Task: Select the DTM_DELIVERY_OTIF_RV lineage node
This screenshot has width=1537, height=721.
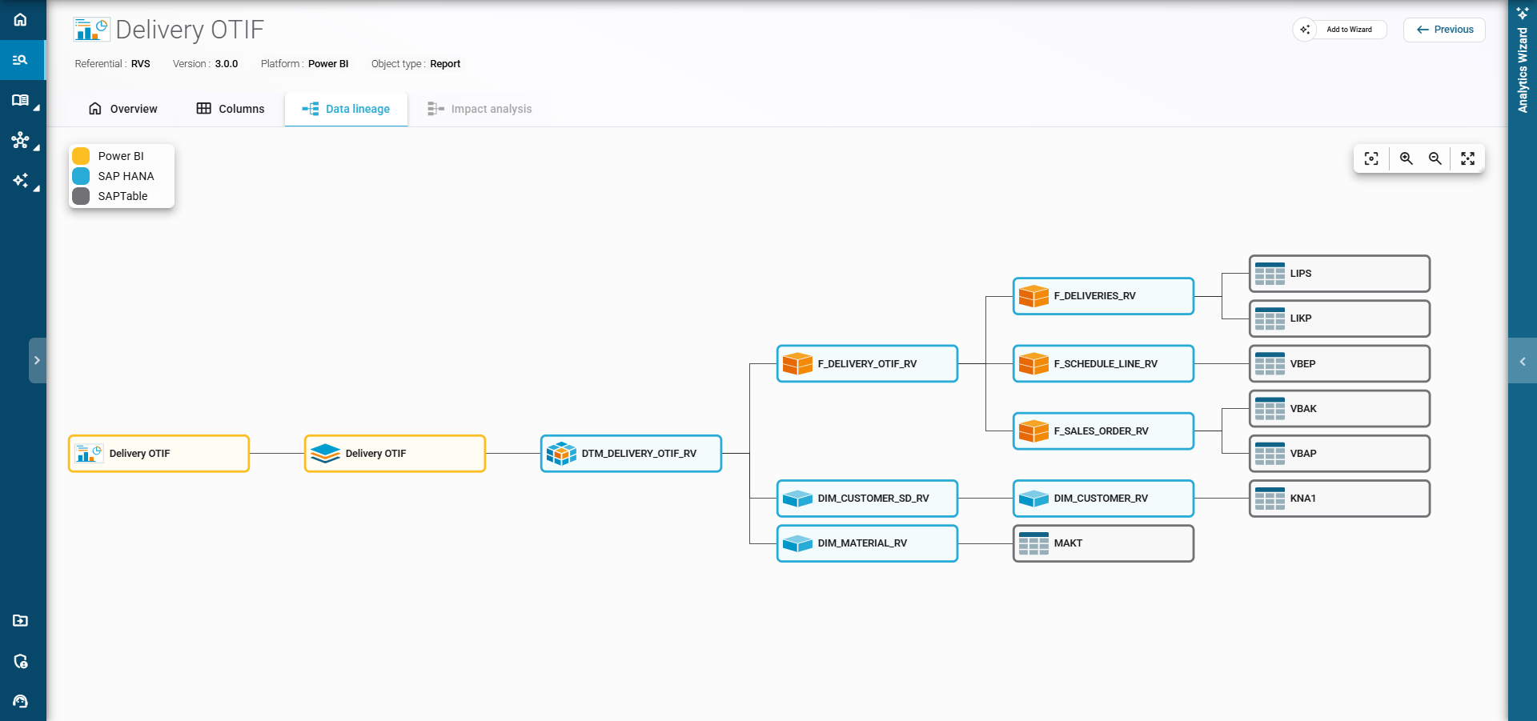Action: click(631, 454)
